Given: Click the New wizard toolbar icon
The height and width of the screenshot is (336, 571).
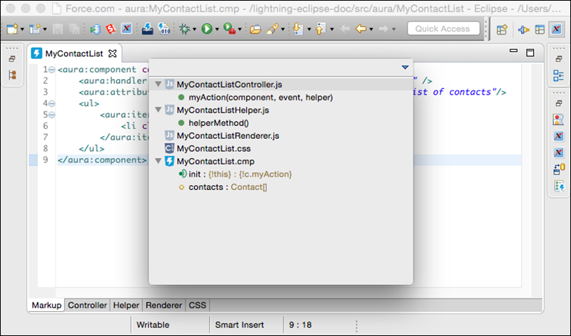Looking at the screenshot, I should (12, 28).
